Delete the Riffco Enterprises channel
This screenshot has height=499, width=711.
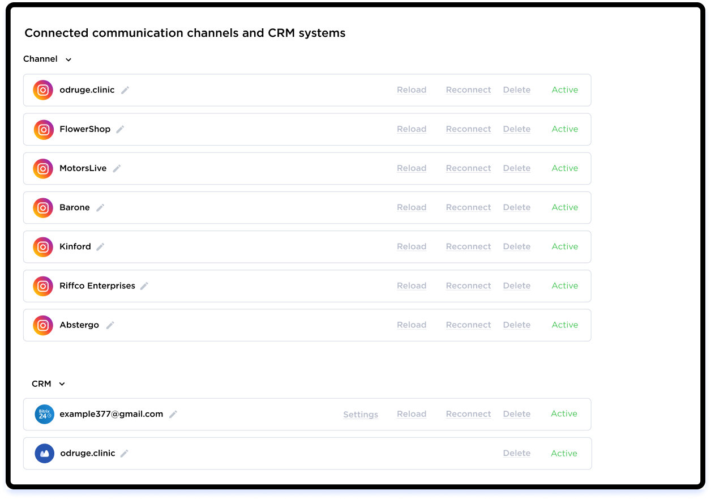(517, 286)
